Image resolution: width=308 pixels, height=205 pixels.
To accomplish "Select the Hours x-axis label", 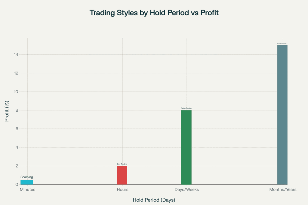I will coord(122,190).
